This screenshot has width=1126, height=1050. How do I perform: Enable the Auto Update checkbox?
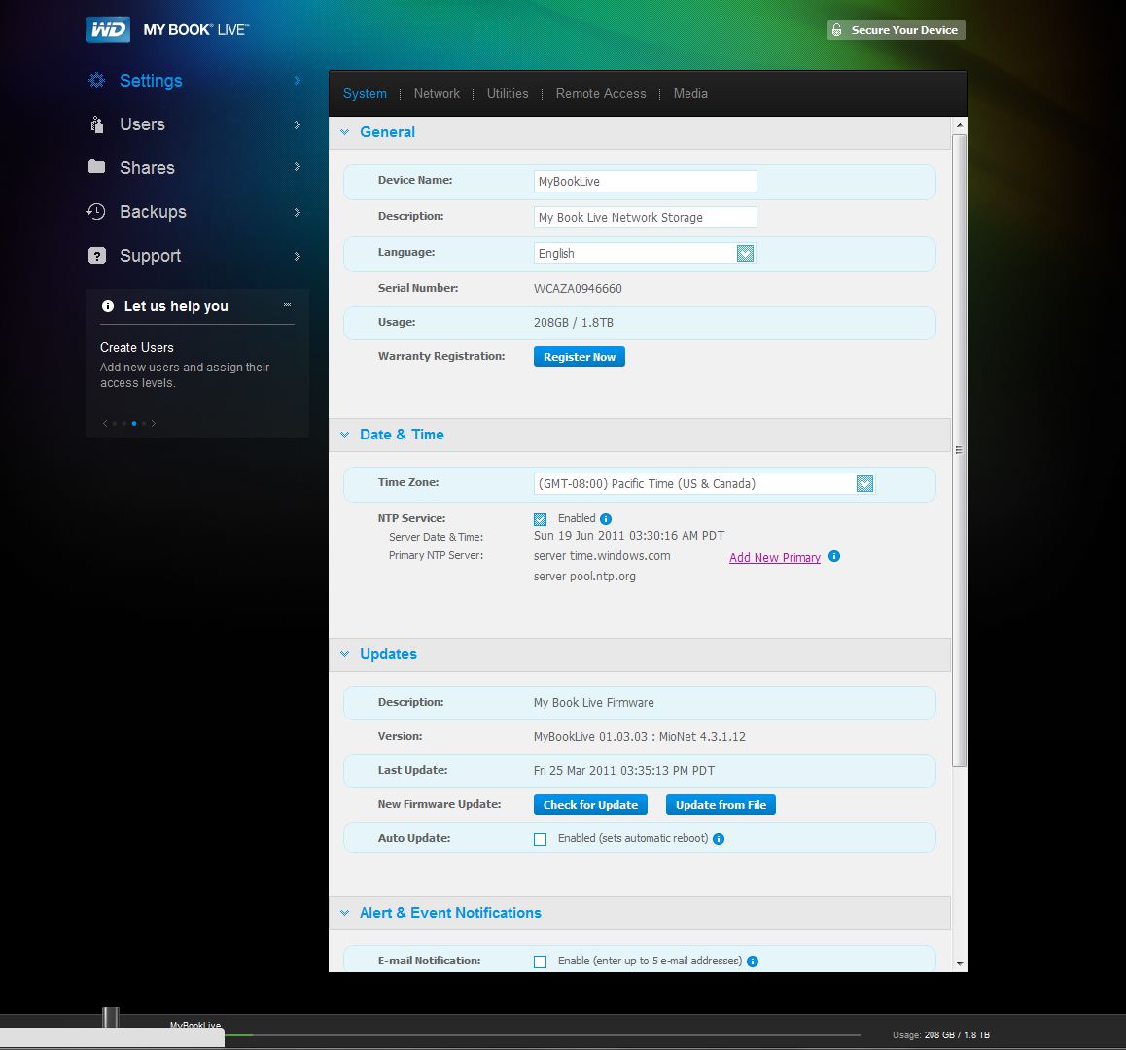pyautogui.click(x=540, y=839)
